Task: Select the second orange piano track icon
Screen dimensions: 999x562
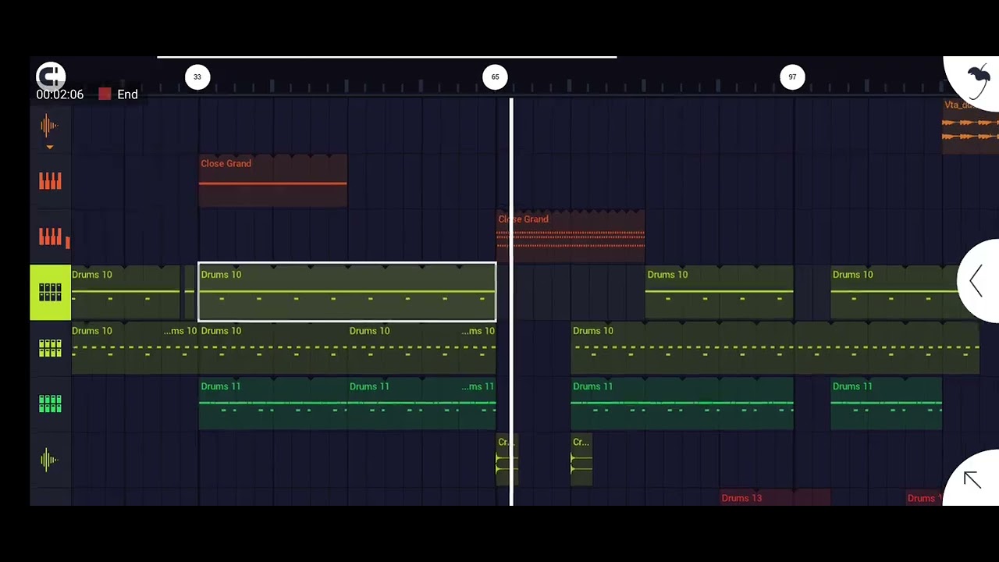Action: 50,237
